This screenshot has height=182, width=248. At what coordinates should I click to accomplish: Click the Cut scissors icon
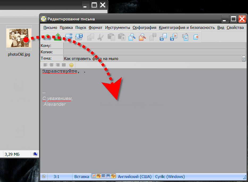coord(100,37)
